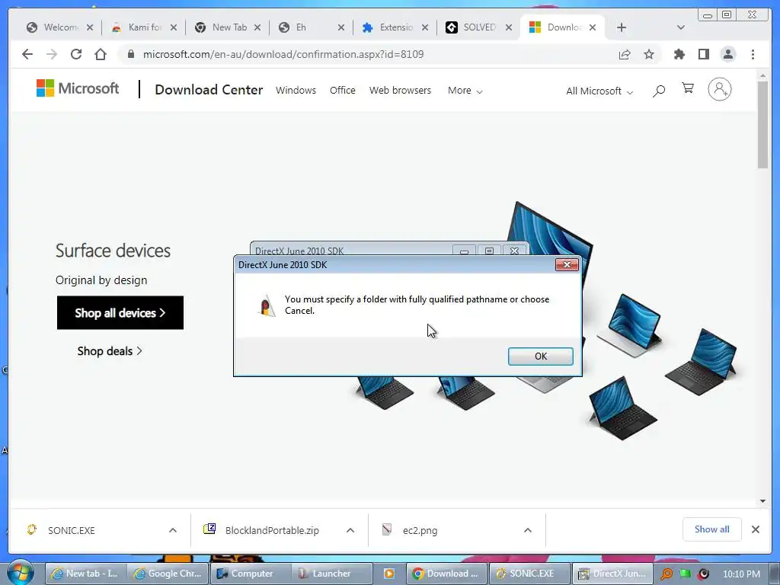
Task: Click Show all downloads
Action: pyautogui.click(x=712, y=529)
